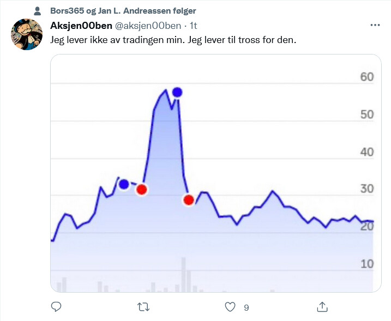Click the person icon beside followers text

coord(38,11)
